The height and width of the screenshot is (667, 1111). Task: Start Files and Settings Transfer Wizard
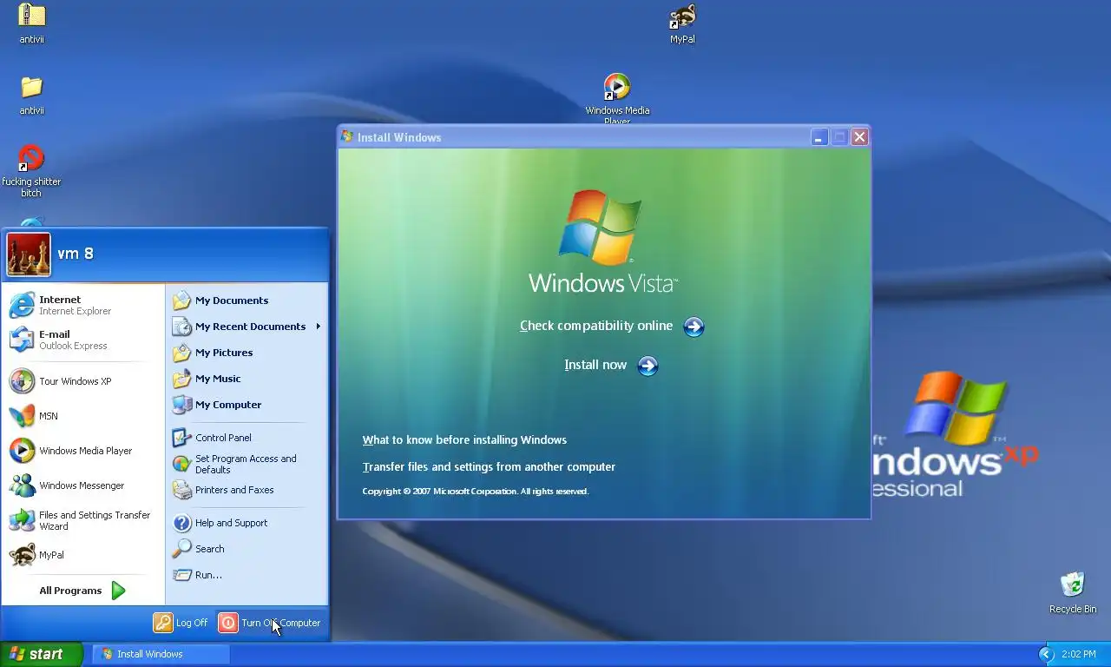(x=83, y=520)
